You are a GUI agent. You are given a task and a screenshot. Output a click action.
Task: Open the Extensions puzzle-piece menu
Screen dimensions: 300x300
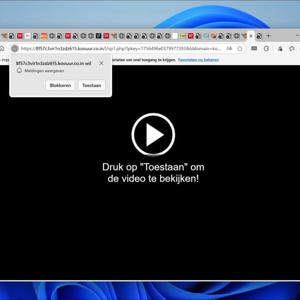[266, 49]
